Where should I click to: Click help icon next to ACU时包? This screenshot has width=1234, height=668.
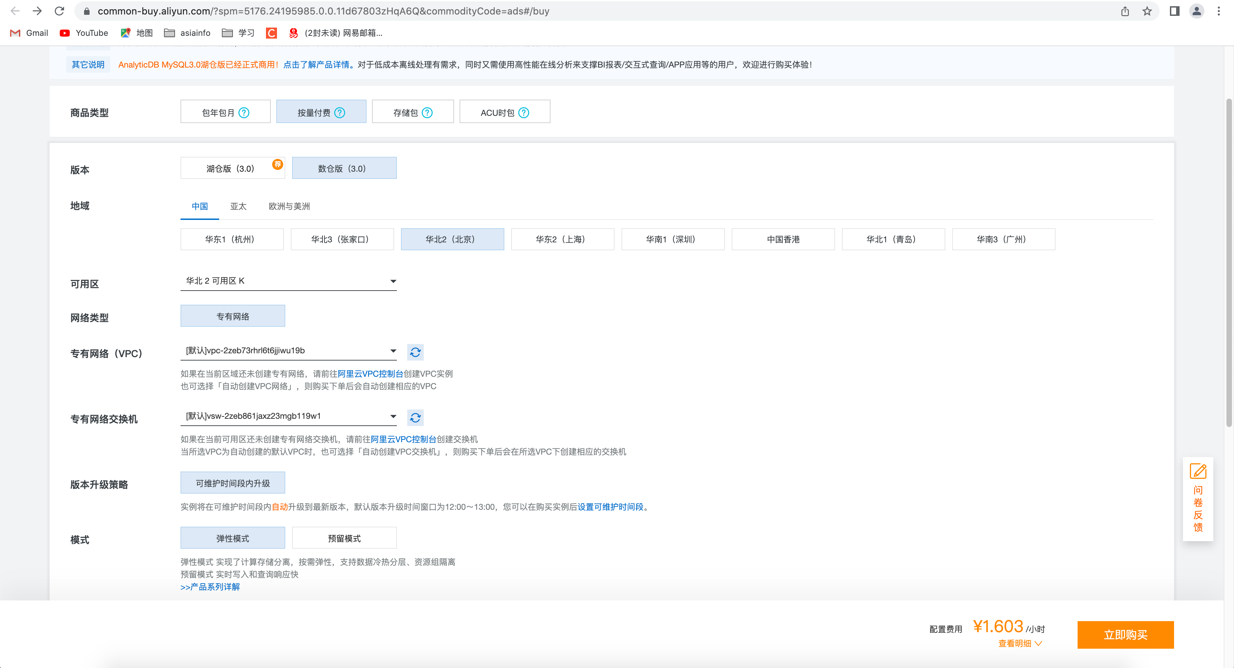[x=524, y=113]
